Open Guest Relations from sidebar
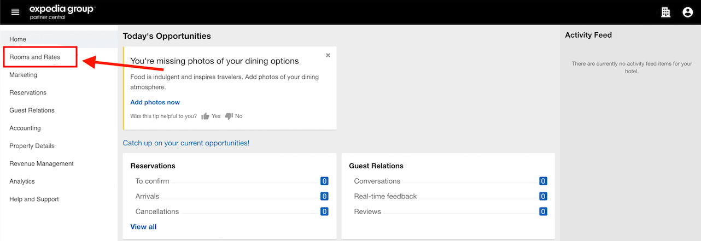Screen dimensions: 701x241 pyautogui.click(x=32, y=110)
